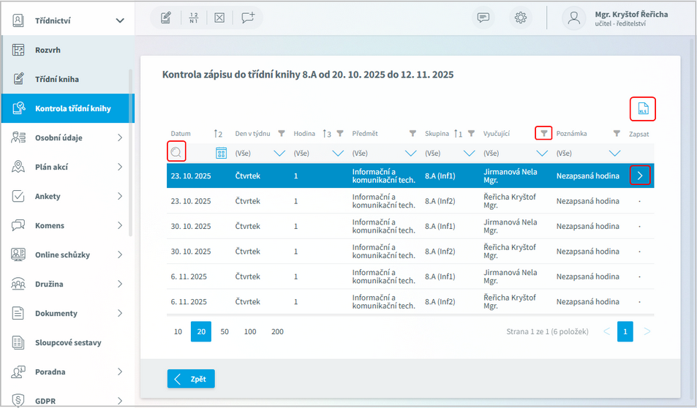Viewport: 697px width, 408px height.
Task: Open the messages chat bubble icon
Action: point(483,18)
